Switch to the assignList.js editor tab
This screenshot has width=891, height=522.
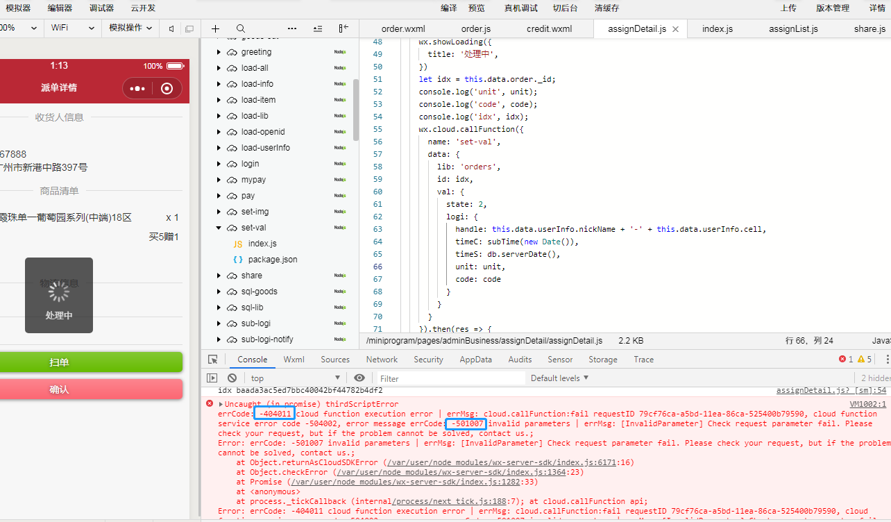point(793,29)
